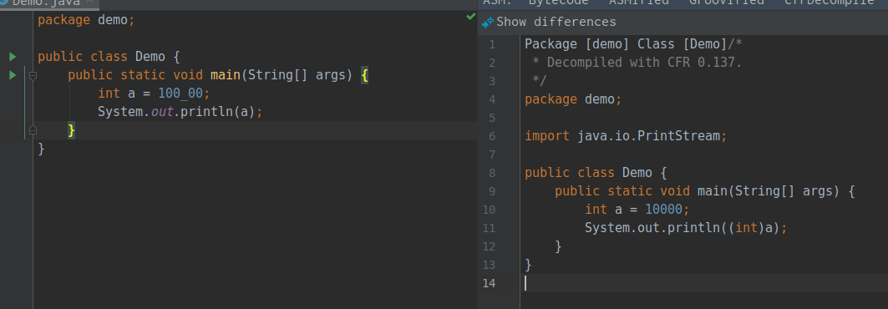Click the Java file icon on Demo.java tab
The image size is (888, 309).
pyautogui.click(x=3, y=3)
